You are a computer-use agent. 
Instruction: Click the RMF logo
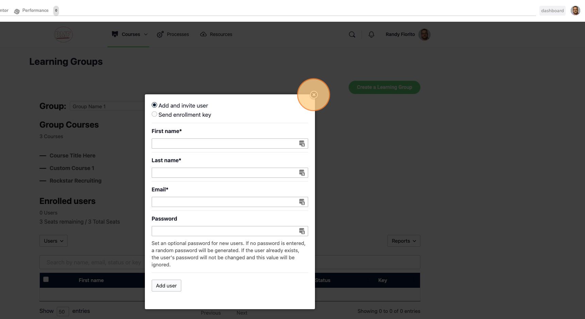pos(63,34)
